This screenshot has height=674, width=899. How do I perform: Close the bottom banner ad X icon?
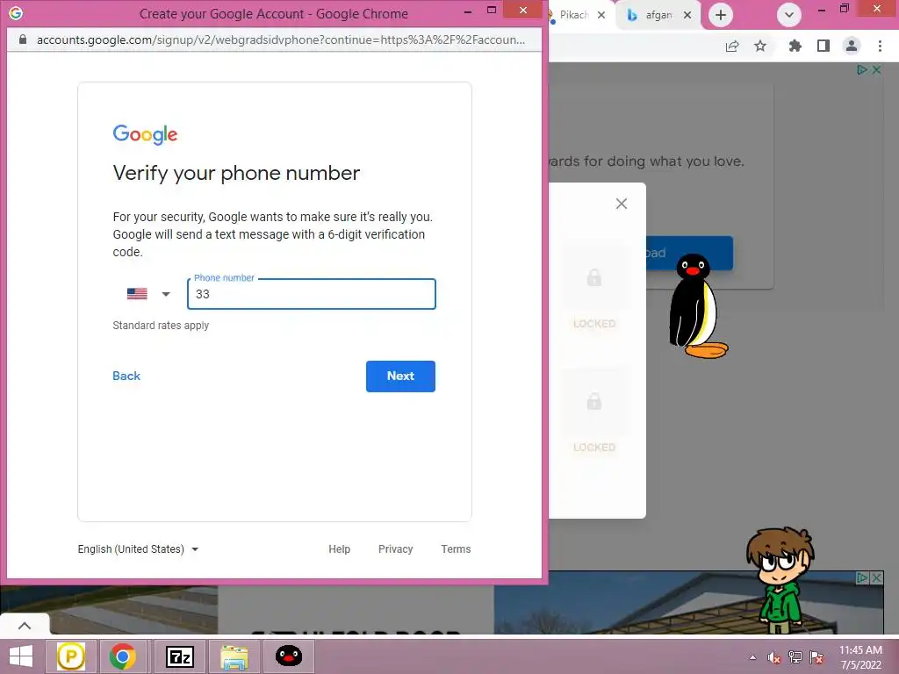(877, 578)
